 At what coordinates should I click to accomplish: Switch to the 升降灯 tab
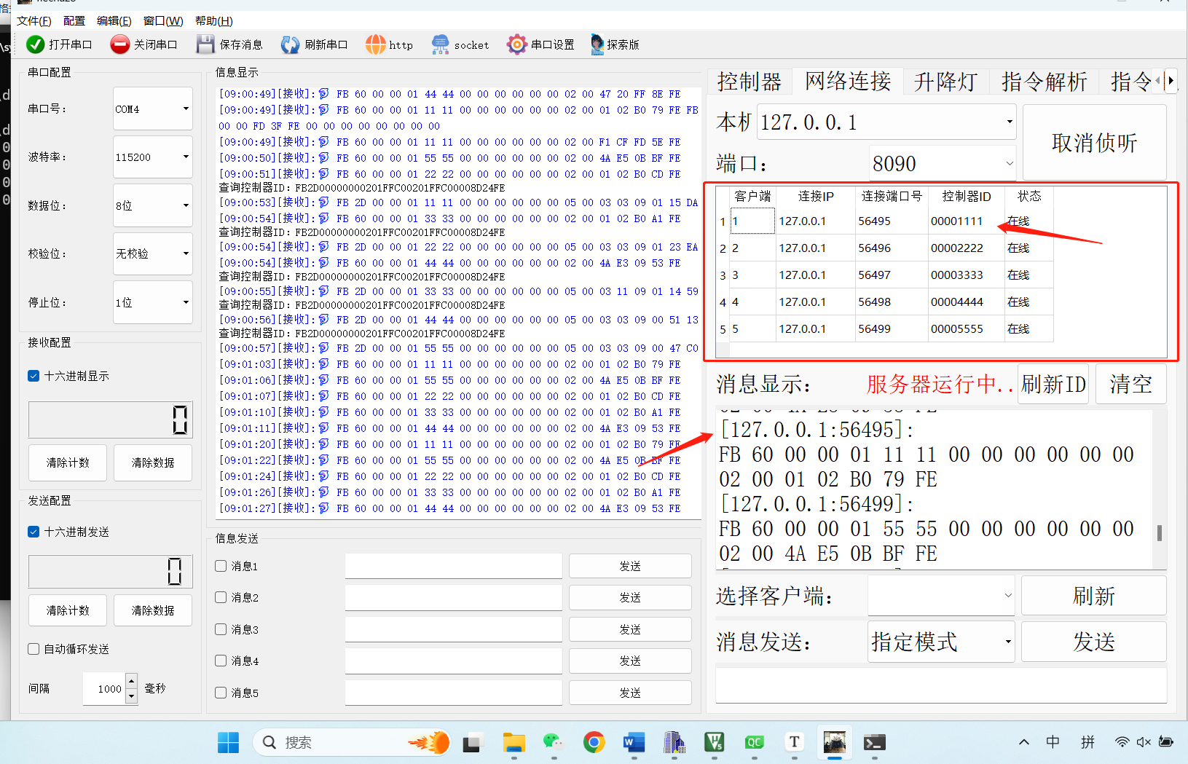pyautogui.click(x=945, y=82)
